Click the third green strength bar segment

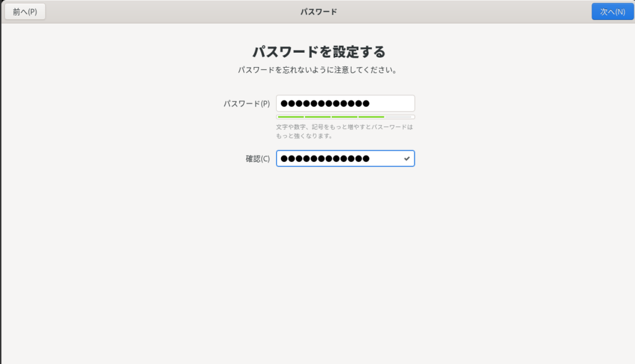[344, 117]
